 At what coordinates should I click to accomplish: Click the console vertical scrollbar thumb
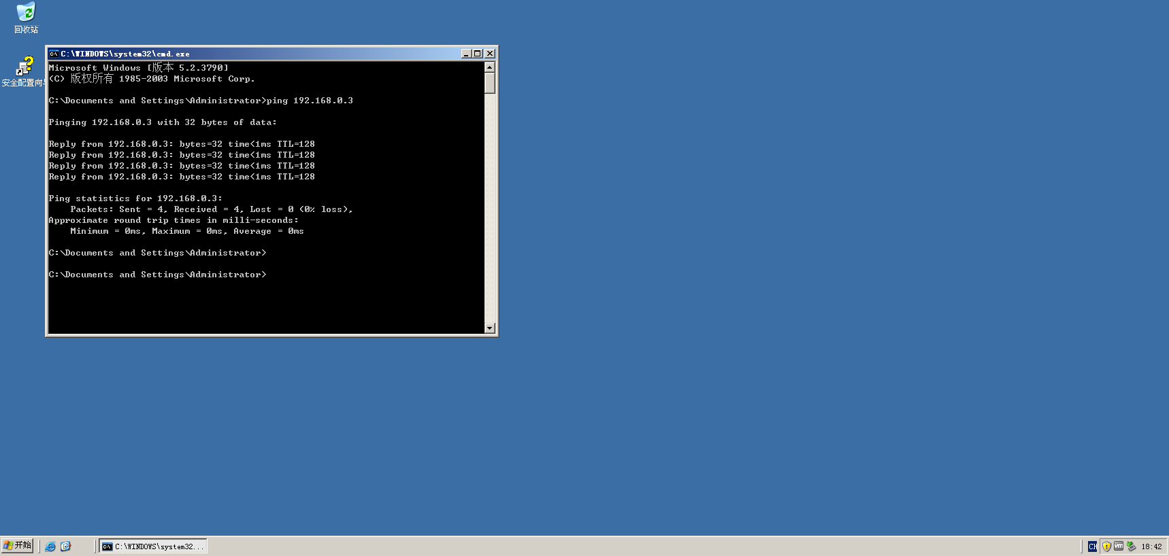[489, 83]
